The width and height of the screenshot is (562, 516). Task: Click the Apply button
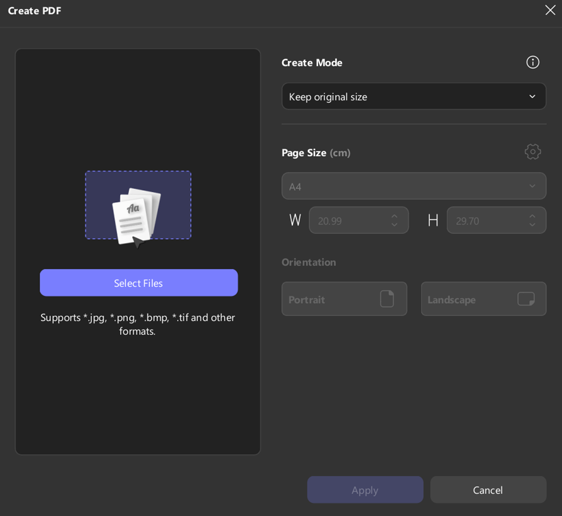coord(365,490)
